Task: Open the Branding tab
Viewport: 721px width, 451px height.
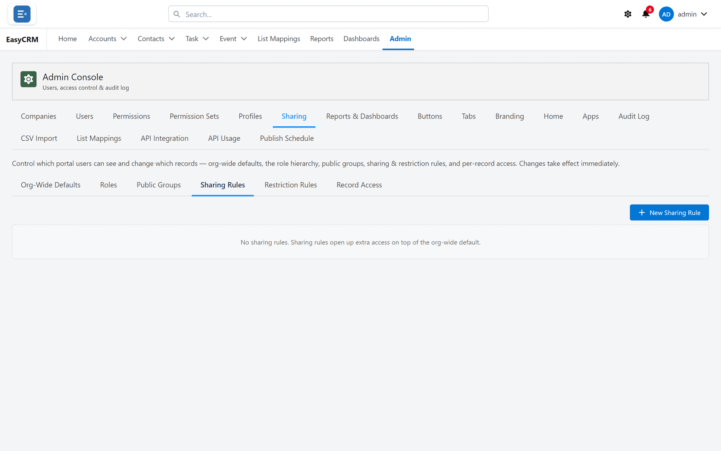Action: click(510, 116)
